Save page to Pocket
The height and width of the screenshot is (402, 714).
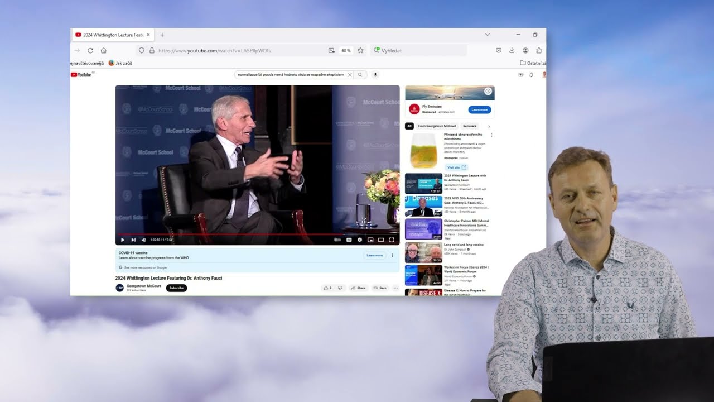tap(498, 50)
